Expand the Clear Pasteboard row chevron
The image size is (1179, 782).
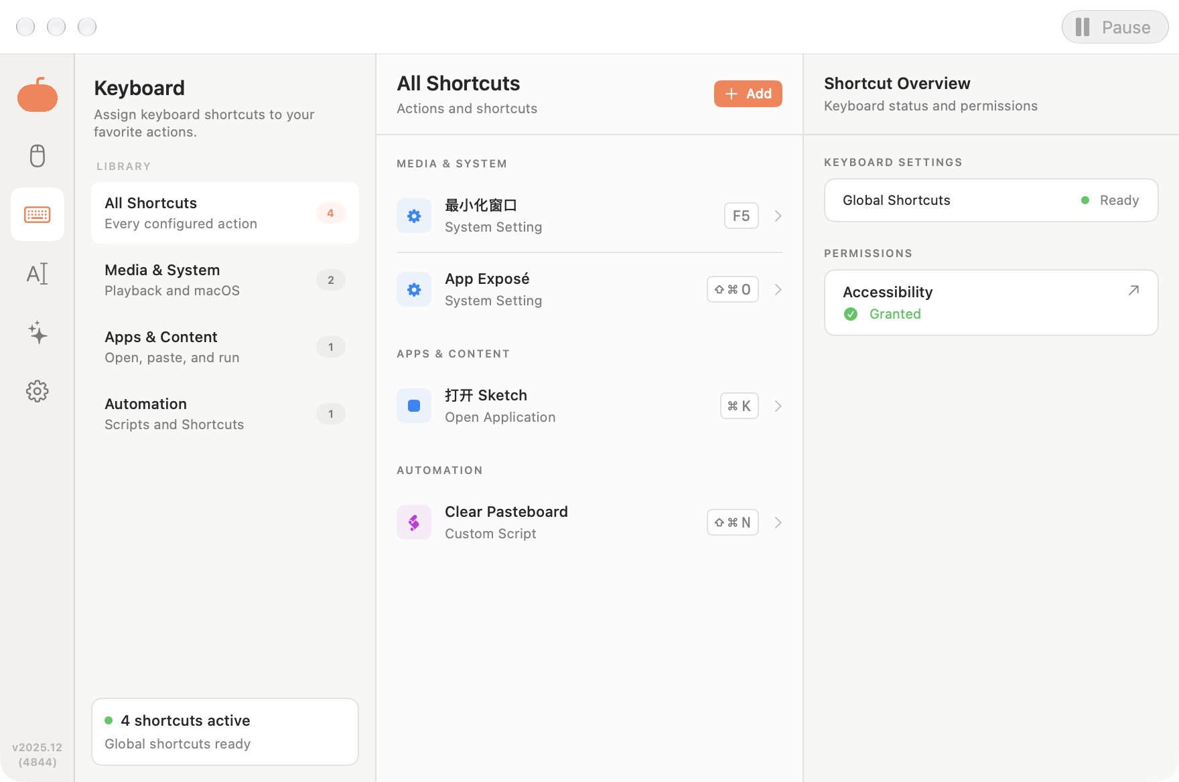(x=778, y=522)
